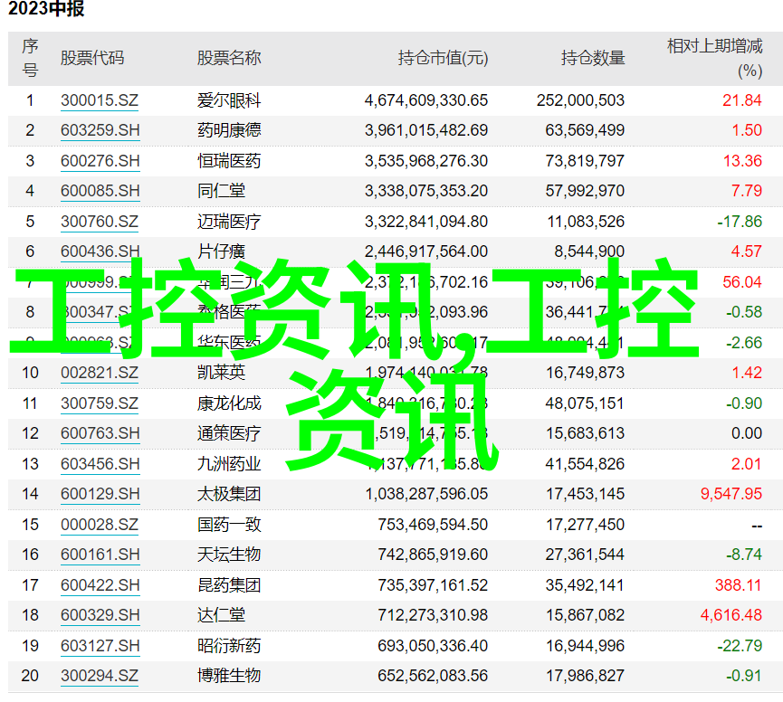This screenshot has height=702, width=783.
Task: Click change percentage 9,547.95
Action: pos(731,495)
